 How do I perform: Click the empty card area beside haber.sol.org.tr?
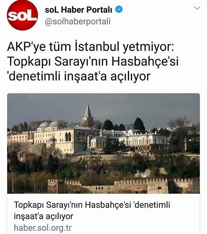(136, 228)
